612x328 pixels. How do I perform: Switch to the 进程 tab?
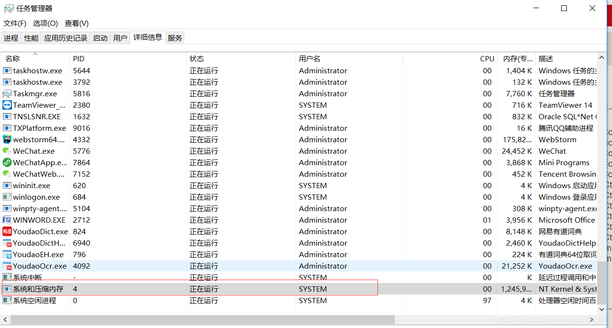11,38
